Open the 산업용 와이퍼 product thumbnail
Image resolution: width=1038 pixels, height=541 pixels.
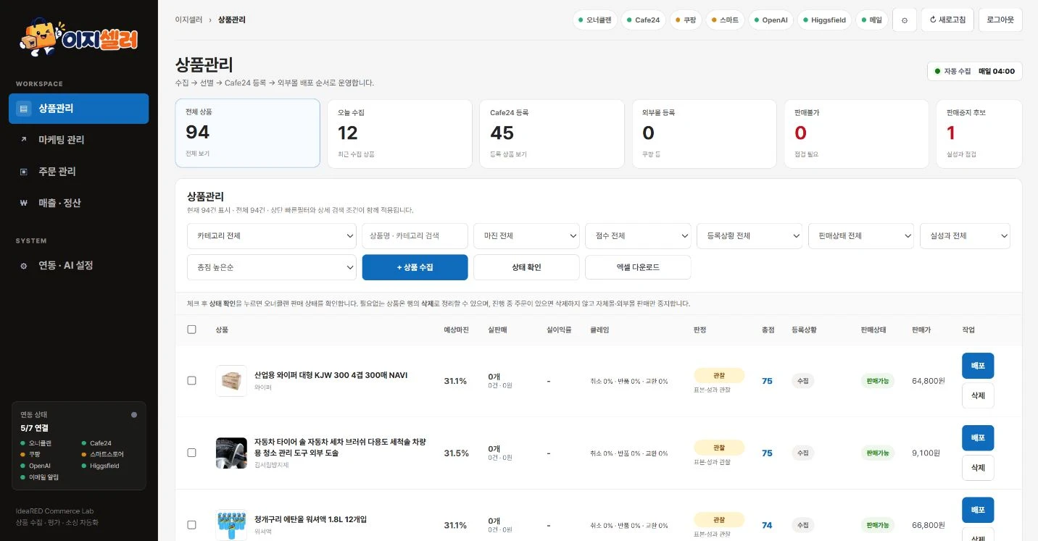(x=231, y=381)
